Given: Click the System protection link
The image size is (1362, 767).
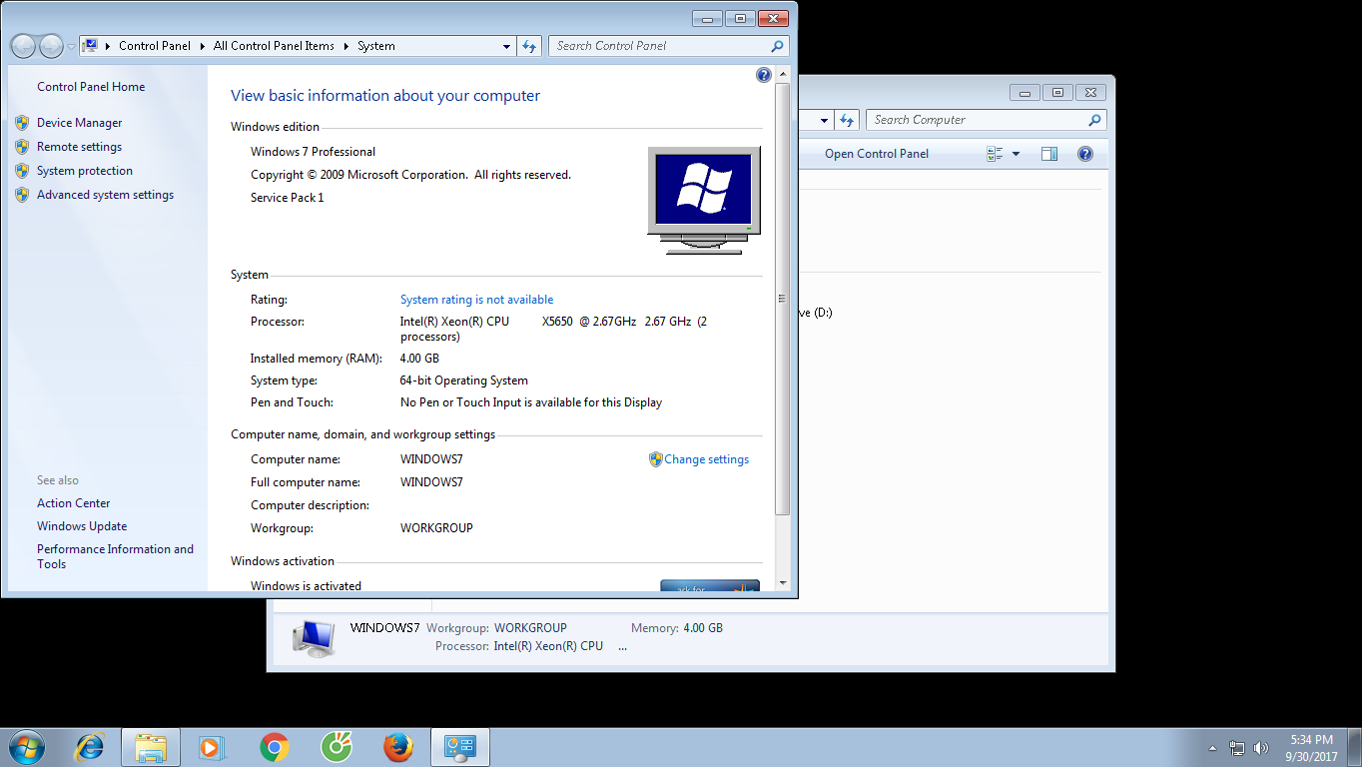Looking at the screenshot, I should coord(84,171).
